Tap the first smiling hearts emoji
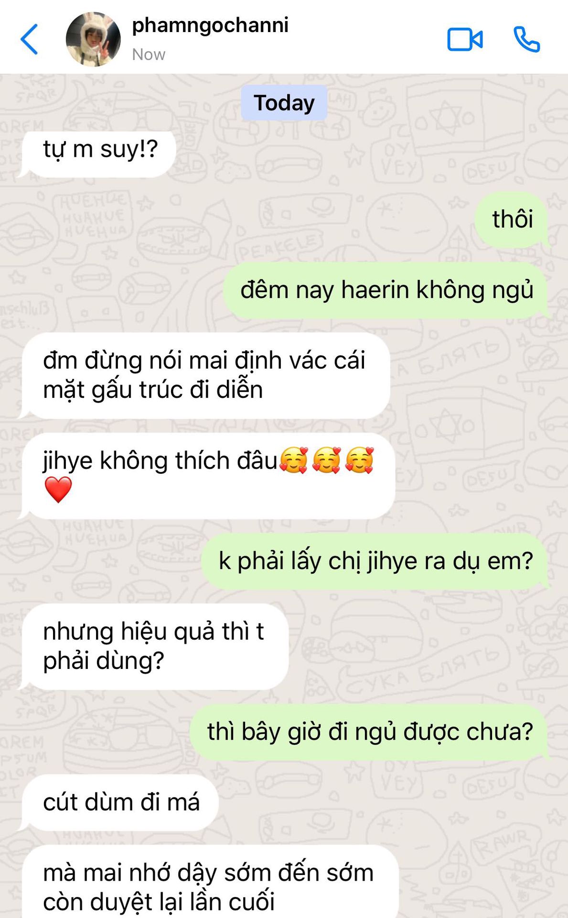Screen dimensions: 568x918 (x=293, y=460)
